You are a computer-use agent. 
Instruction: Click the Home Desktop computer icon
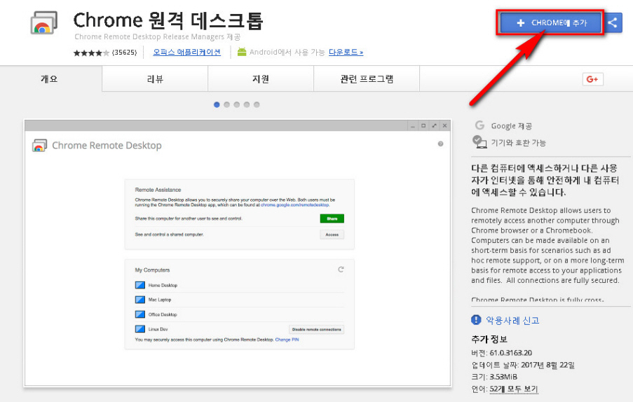click(x=139, y=285)
